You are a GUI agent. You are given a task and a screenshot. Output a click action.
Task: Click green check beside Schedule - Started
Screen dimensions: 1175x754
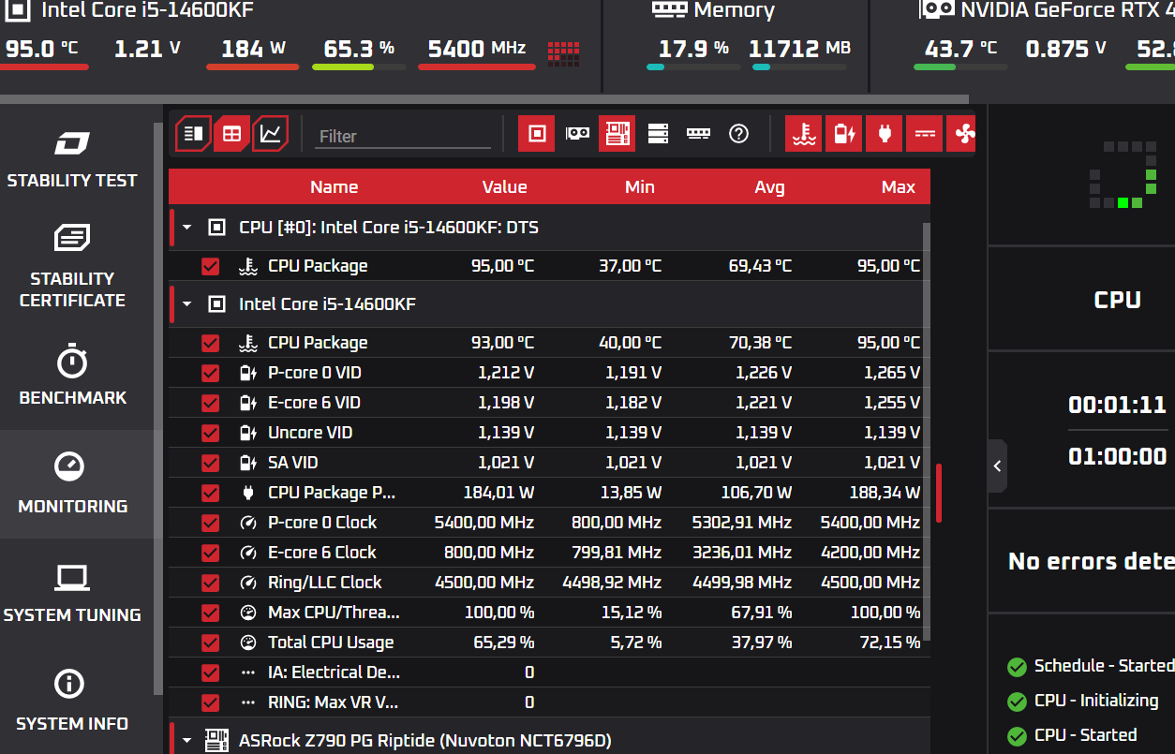click(1017, 667)
